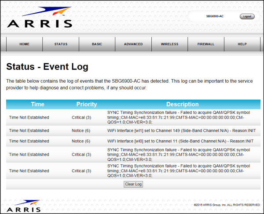Open the FIREWALL menu

[x=206, y=44]
